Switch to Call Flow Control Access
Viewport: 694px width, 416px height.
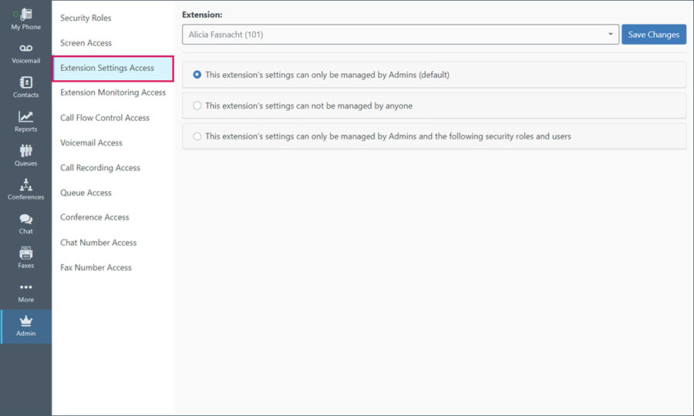pyautogui.click(x=105, y=118)
